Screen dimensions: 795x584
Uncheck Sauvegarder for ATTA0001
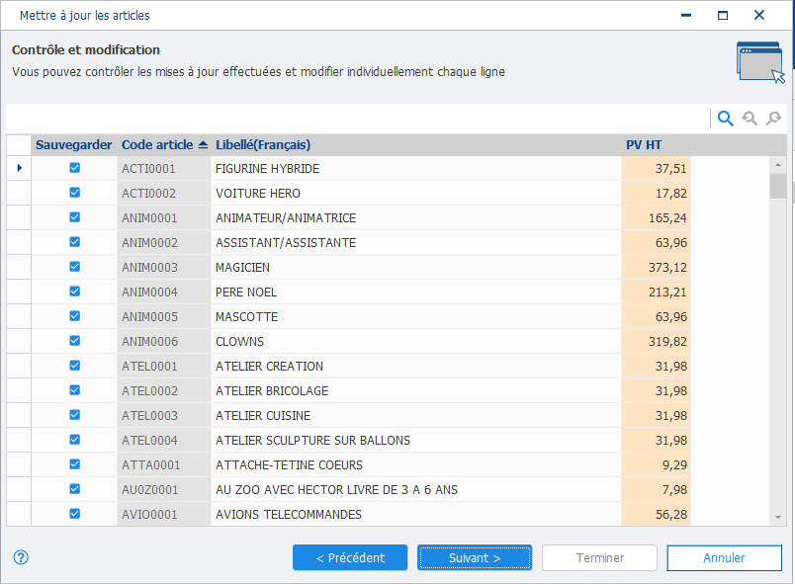click(74, 464)
